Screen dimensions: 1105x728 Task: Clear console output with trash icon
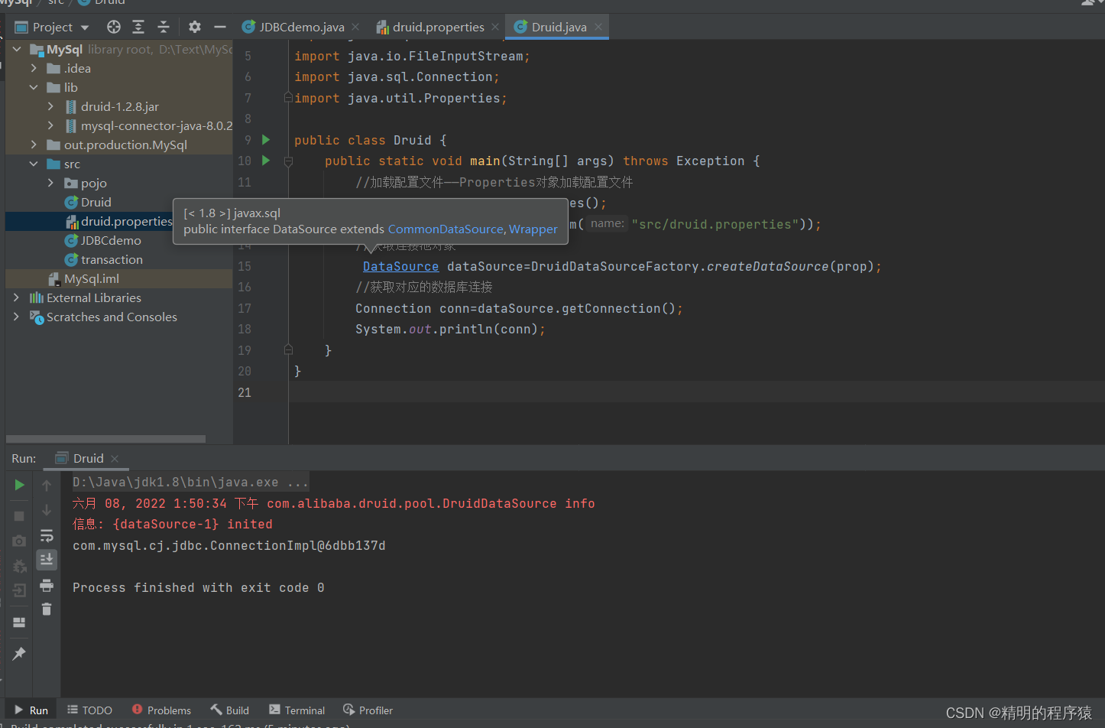pyautogui.click(x=47, y=609)
